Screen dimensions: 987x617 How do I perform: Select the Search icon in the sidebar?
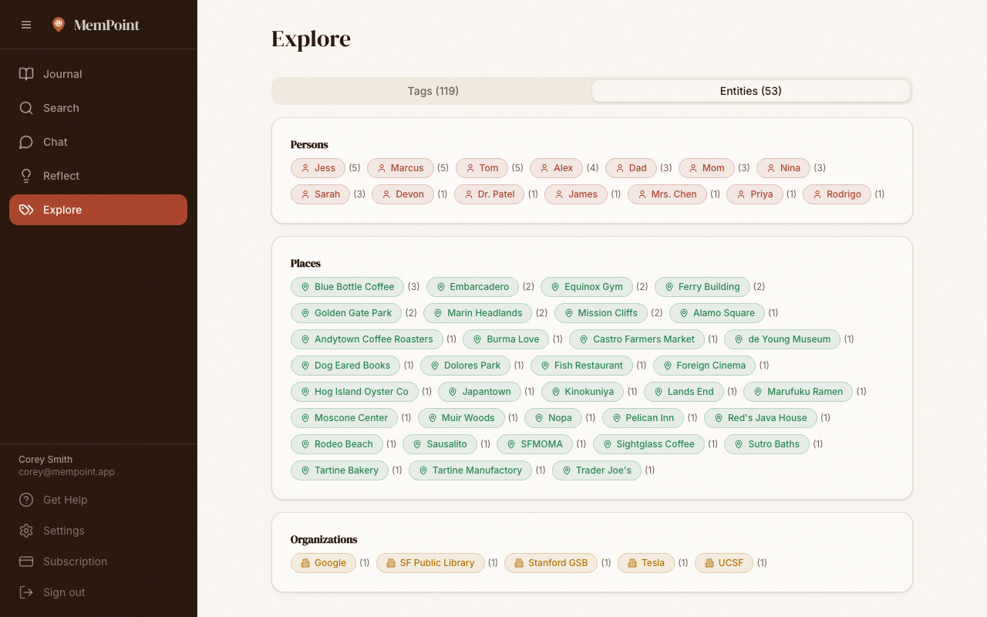tap(26, 108)
